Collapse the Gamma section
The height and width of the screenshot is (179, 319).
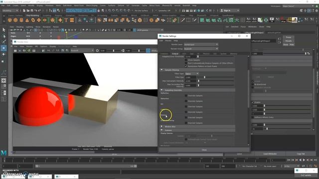coord(161,130)
